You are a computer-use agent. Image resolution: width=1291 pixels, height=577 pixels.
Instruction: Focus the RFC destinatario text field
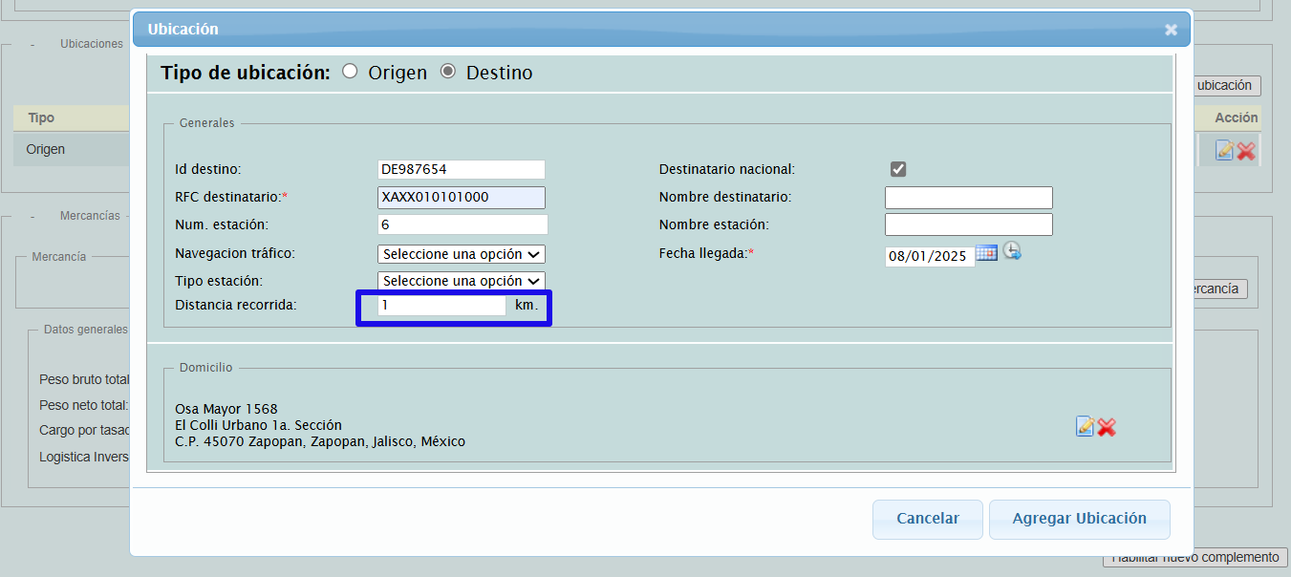pyautogui.click(x=462, y=197)
